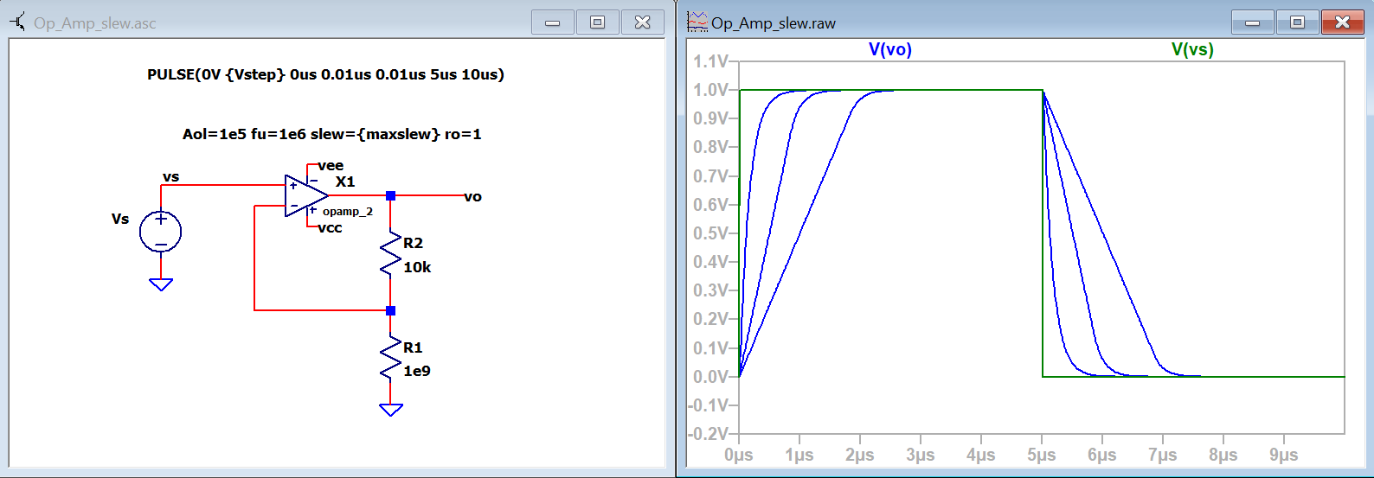Minimize the Op_Amp_slew.raw waveform window
This screenshot has width=1374, height=478.
tap(1252, 22)
